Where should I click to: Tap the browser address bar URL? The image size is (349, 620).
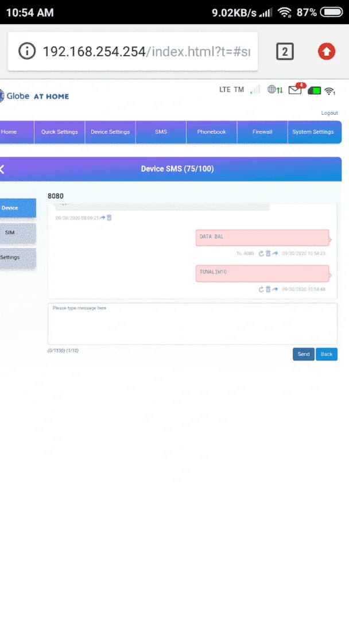coord(146,52)
